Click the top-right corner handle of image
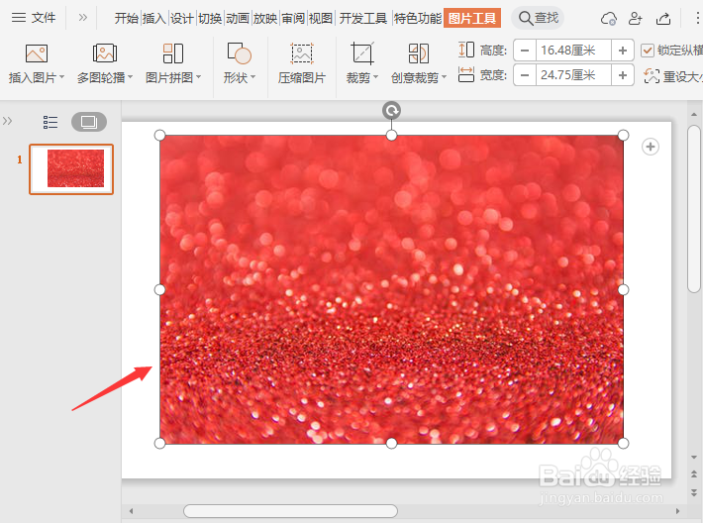The width and height of the screenshot is (703, 523). pos(623,135)
